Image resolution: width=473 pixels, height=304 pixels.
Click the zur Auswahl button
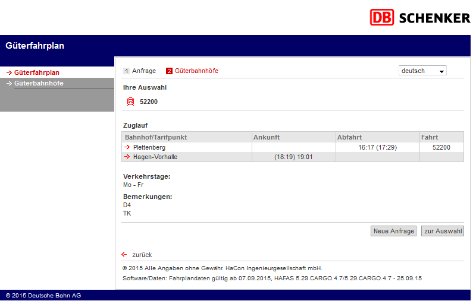pyautogui.click(x=443, y=231)
